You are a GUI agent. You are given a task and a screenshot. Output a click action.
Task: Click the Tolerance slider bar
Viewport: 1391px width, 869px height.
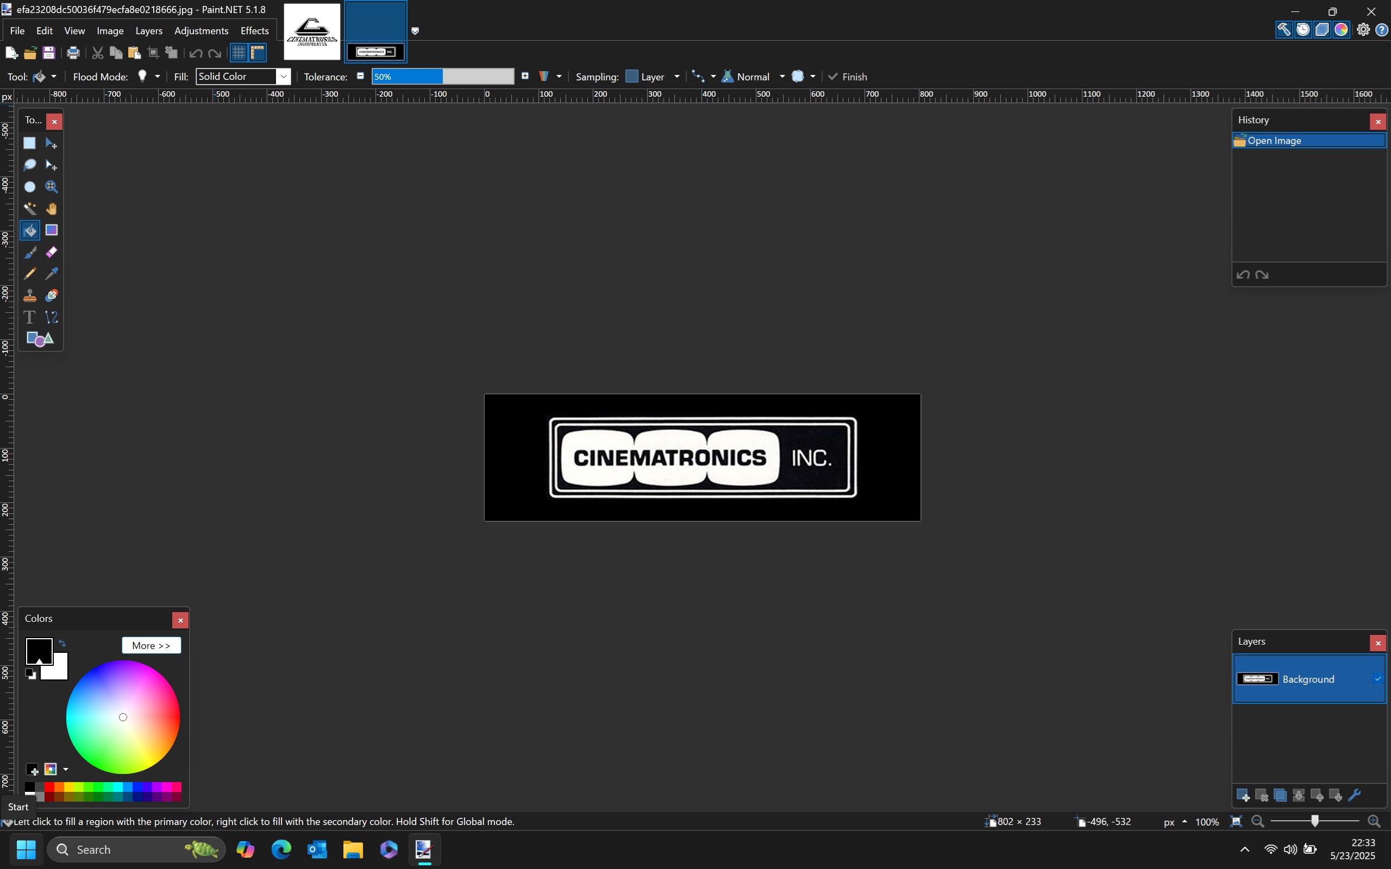pyautogui.click(x=443, y=77)
